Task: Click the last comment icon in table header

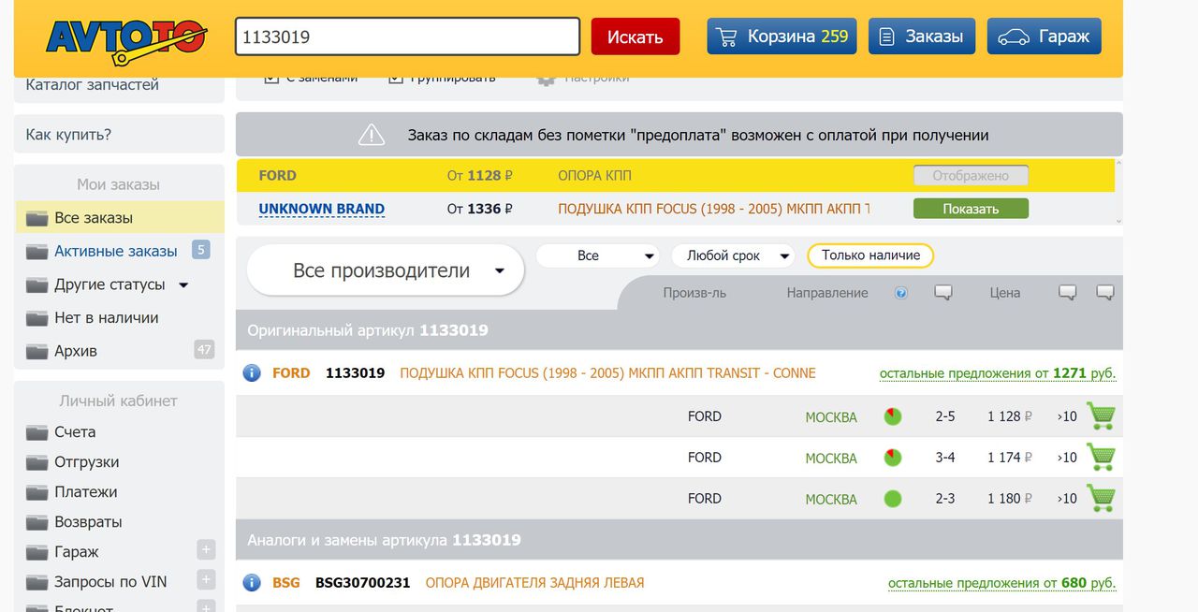Action: [1105, 293]
